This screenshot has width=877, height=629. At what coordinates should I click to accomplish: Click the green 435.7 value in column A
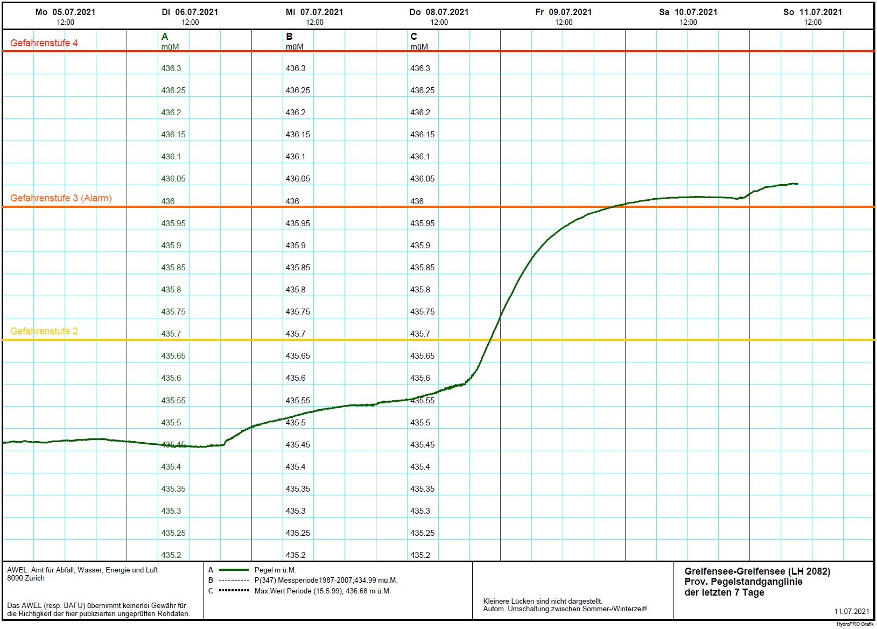tap(171, 334)
